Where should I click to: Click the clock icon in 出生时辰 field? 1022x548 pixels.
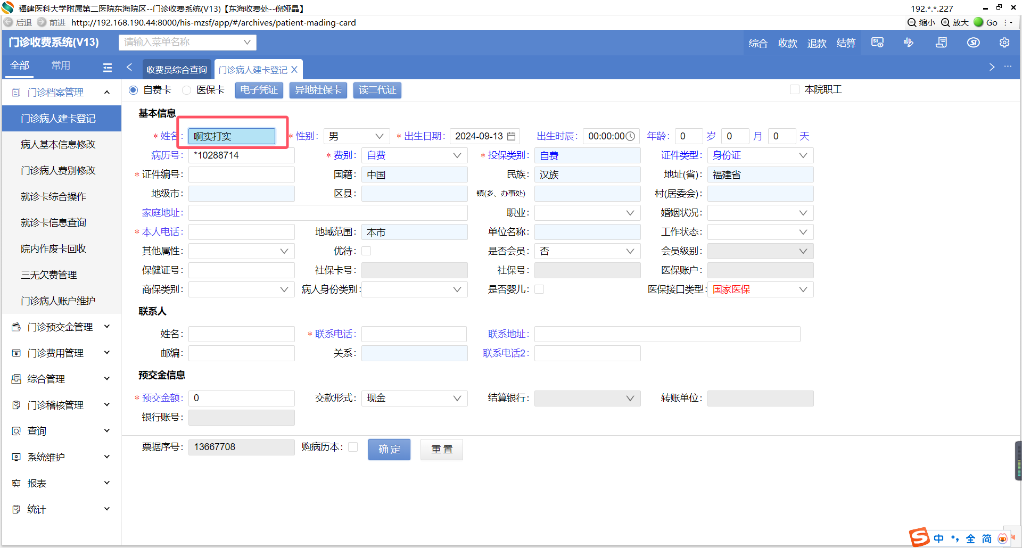coord(631,136)
